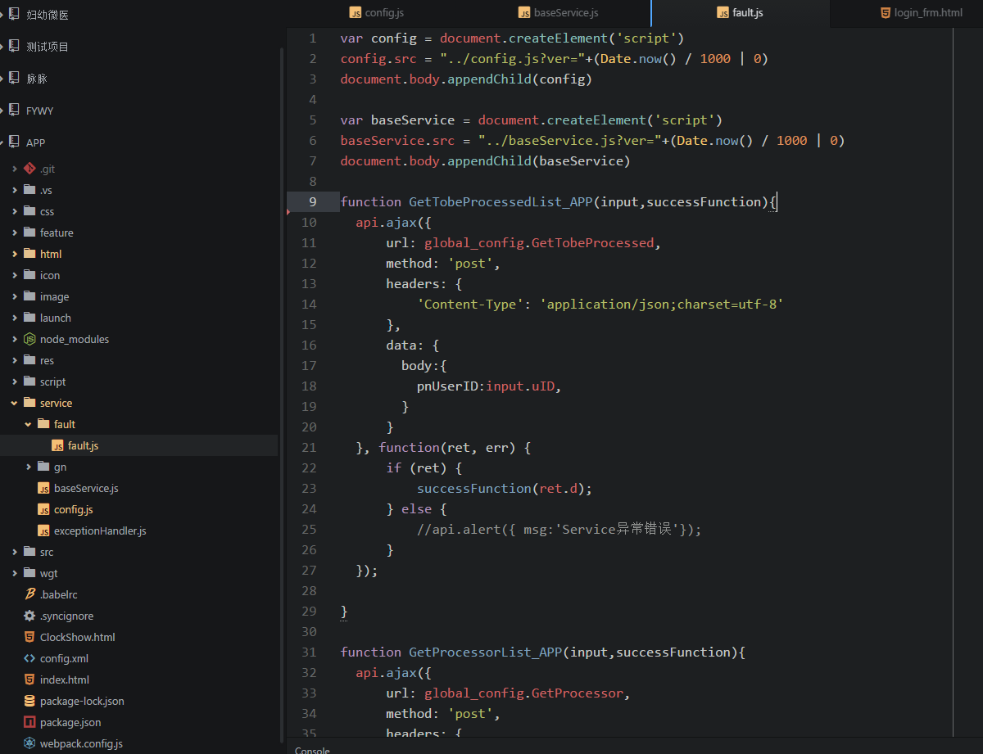Expand the gn folder arrow
This screenshot has height=754, width=983.
point(29,467)
